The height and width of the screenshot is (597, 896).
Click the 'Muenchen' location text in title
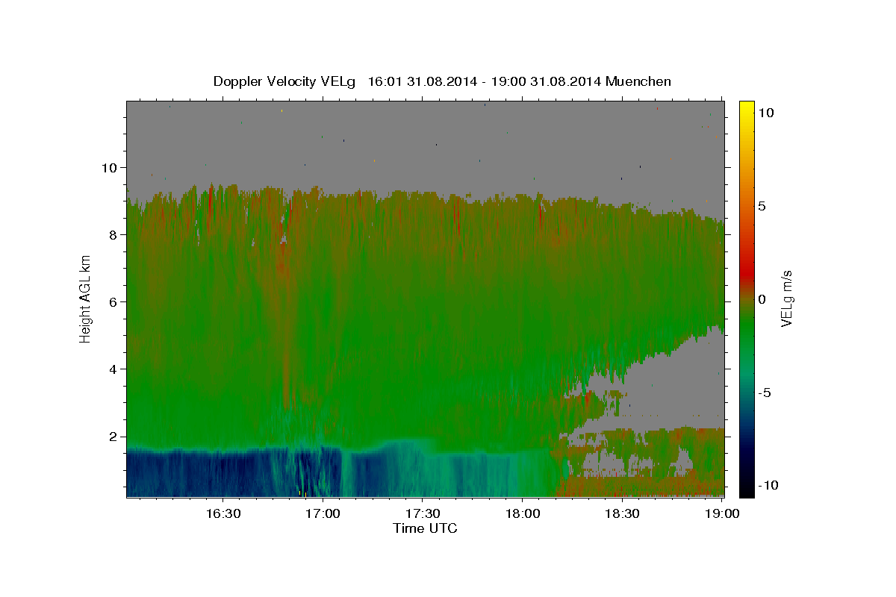pos(638,81)
